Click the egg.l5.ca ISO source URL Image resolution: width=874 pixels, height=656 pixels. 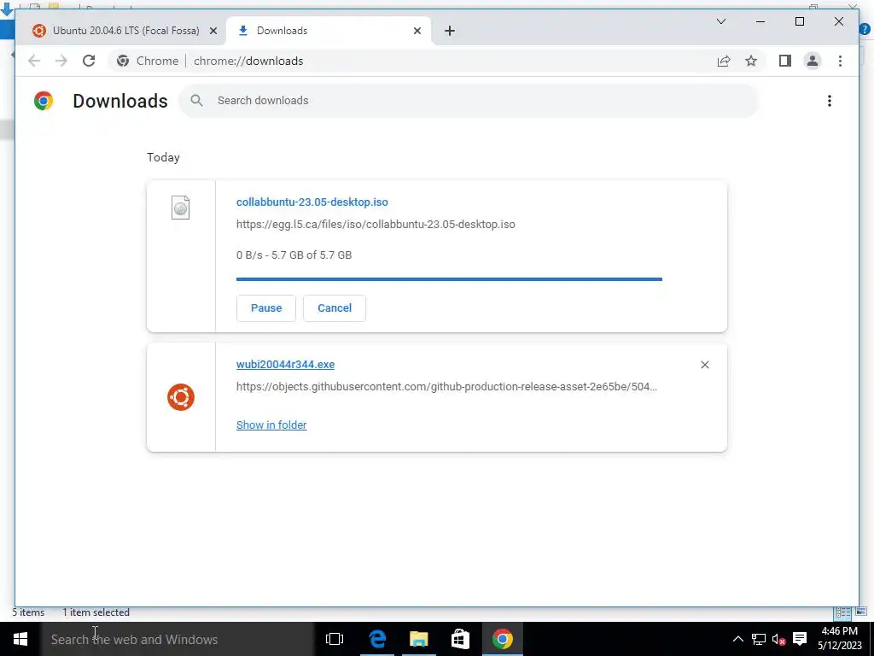(376, 225)
